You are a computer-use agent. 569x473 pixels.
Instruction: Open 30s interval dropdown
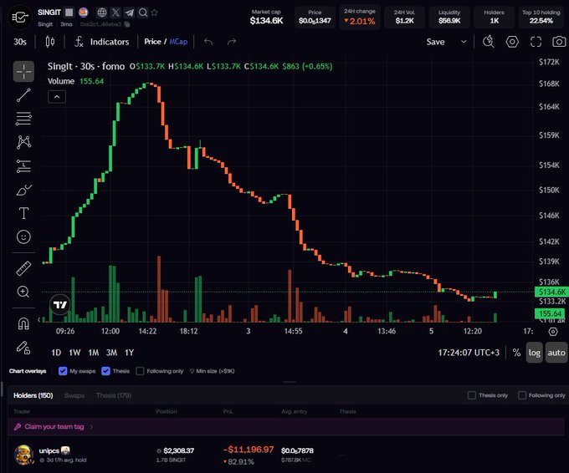pos(20,42)
